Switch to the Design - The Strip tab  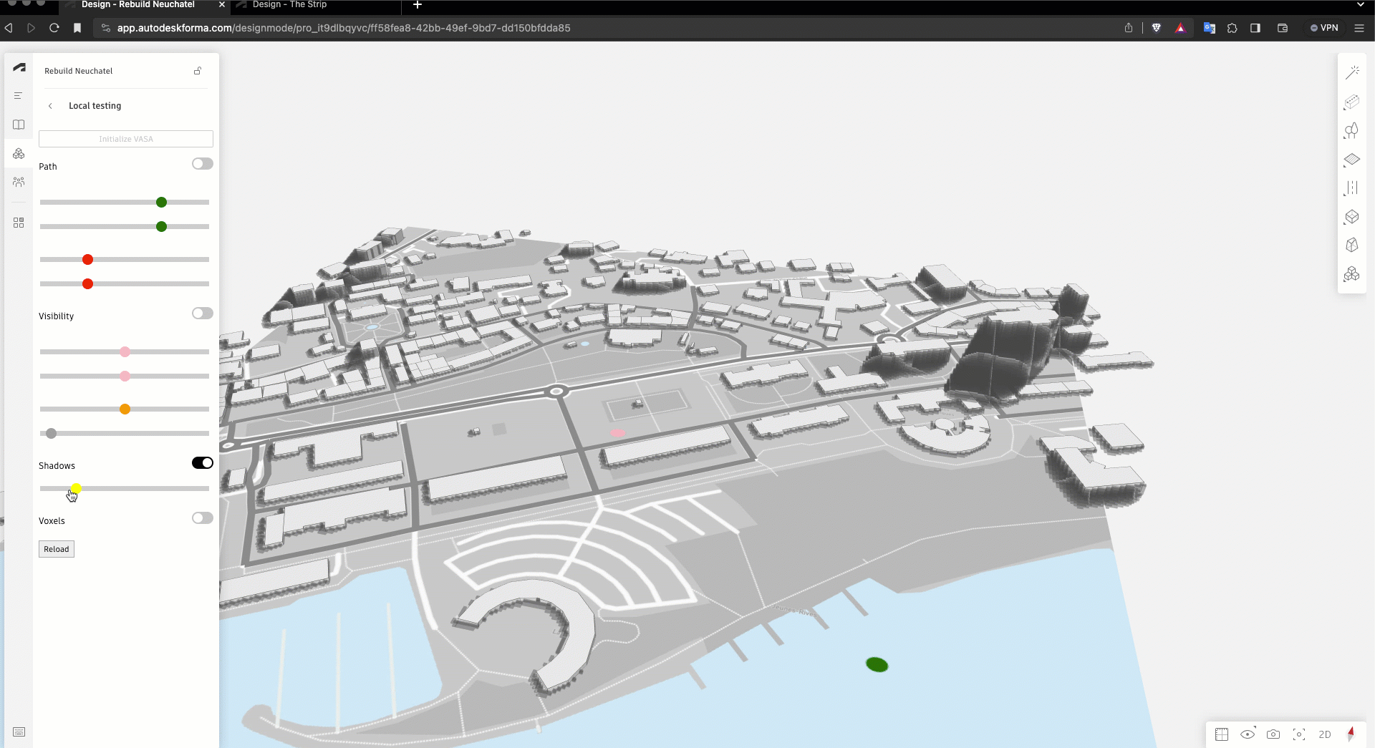pyautogui.click(x=289, y=5)
